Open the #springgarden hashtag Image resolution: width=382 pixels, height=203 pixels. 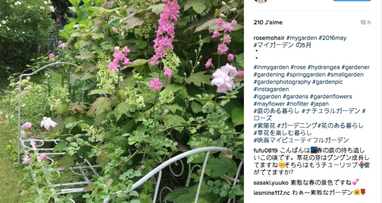tap(306, 75)
